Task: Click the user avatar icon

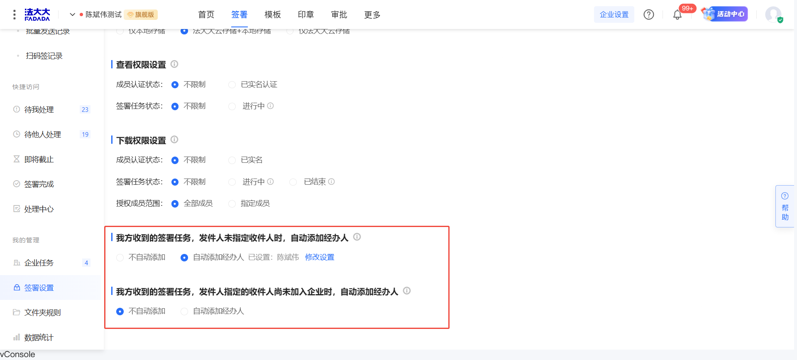Action: click(773, 14)
